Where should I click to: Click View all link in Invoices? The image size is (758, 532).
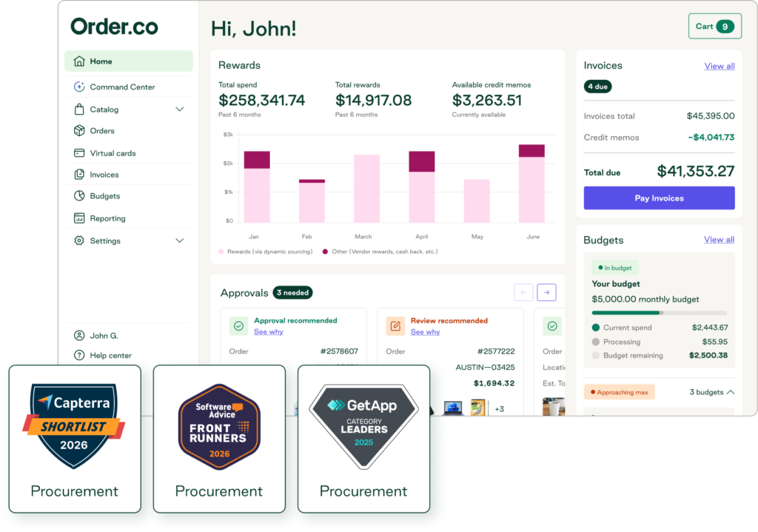pos(720,66)
